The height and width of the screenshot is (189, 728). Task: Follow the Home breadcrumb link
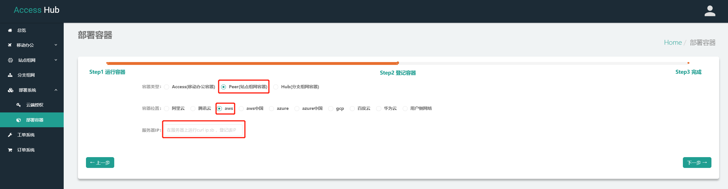(673, 42)
